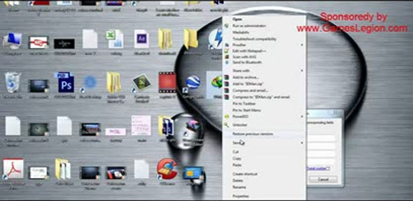The height and width of the screenshot is (201, 413).
Task: Expand the PowerISO submenu arrow
Action: point(302,116)
